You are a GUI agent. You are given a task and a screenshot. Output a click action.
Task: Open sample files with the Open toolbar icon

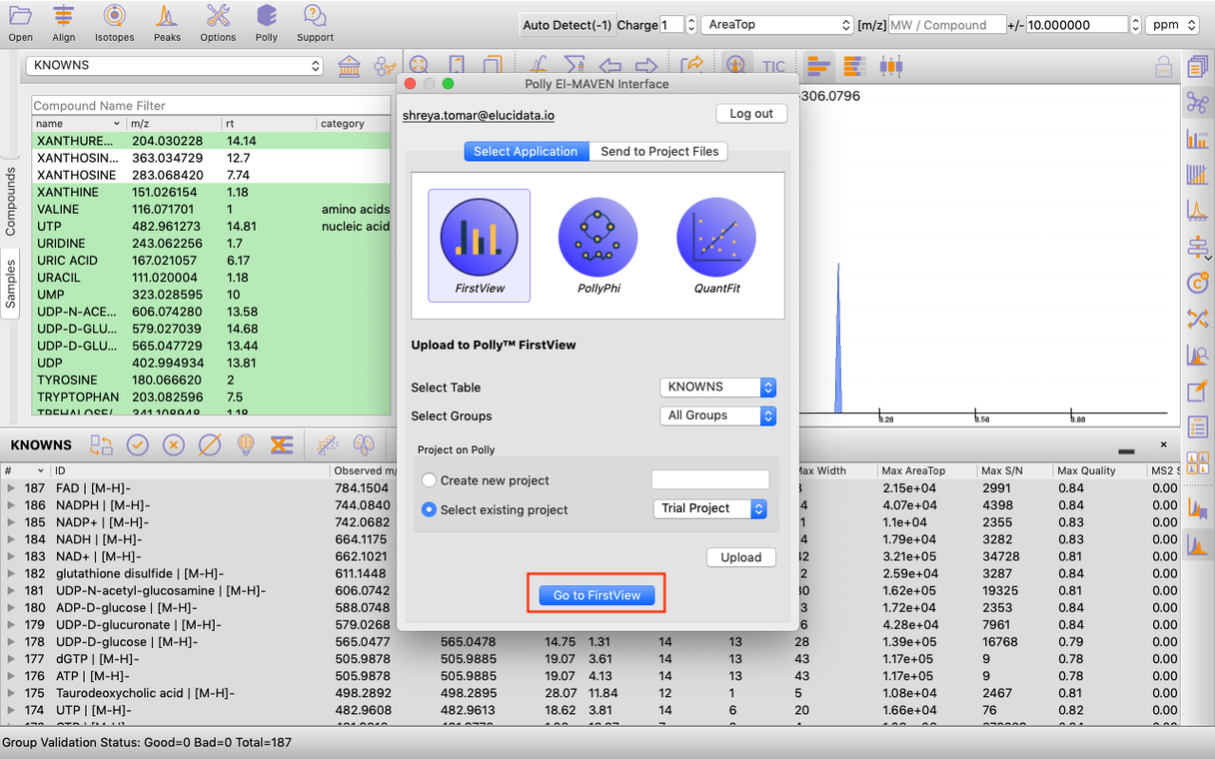[20, 22]
